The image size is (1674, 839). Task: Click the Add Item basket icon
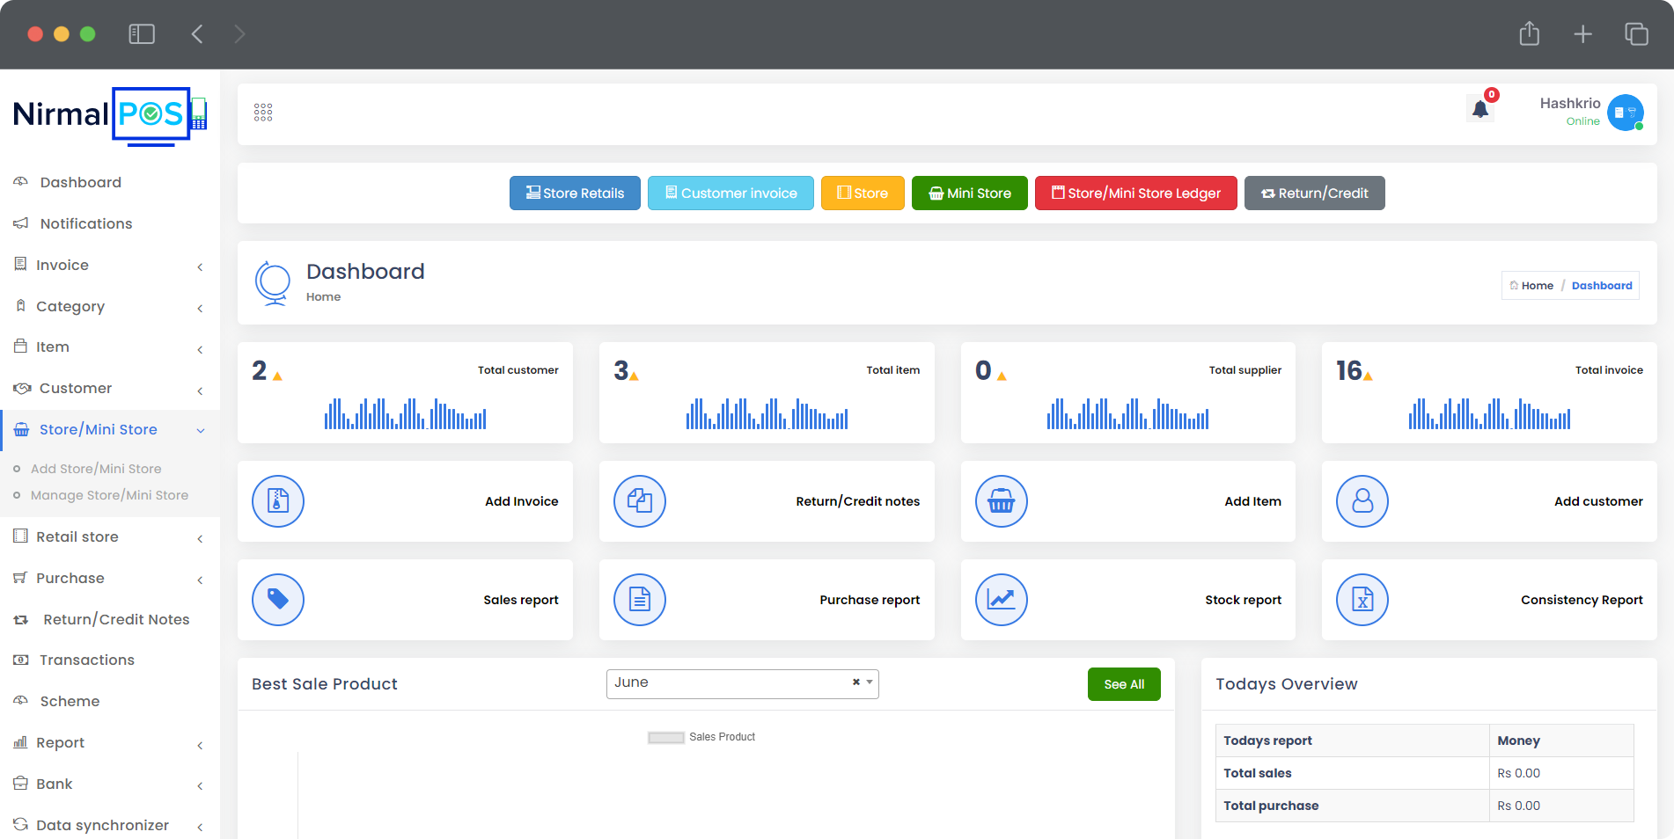[1002, 501]
